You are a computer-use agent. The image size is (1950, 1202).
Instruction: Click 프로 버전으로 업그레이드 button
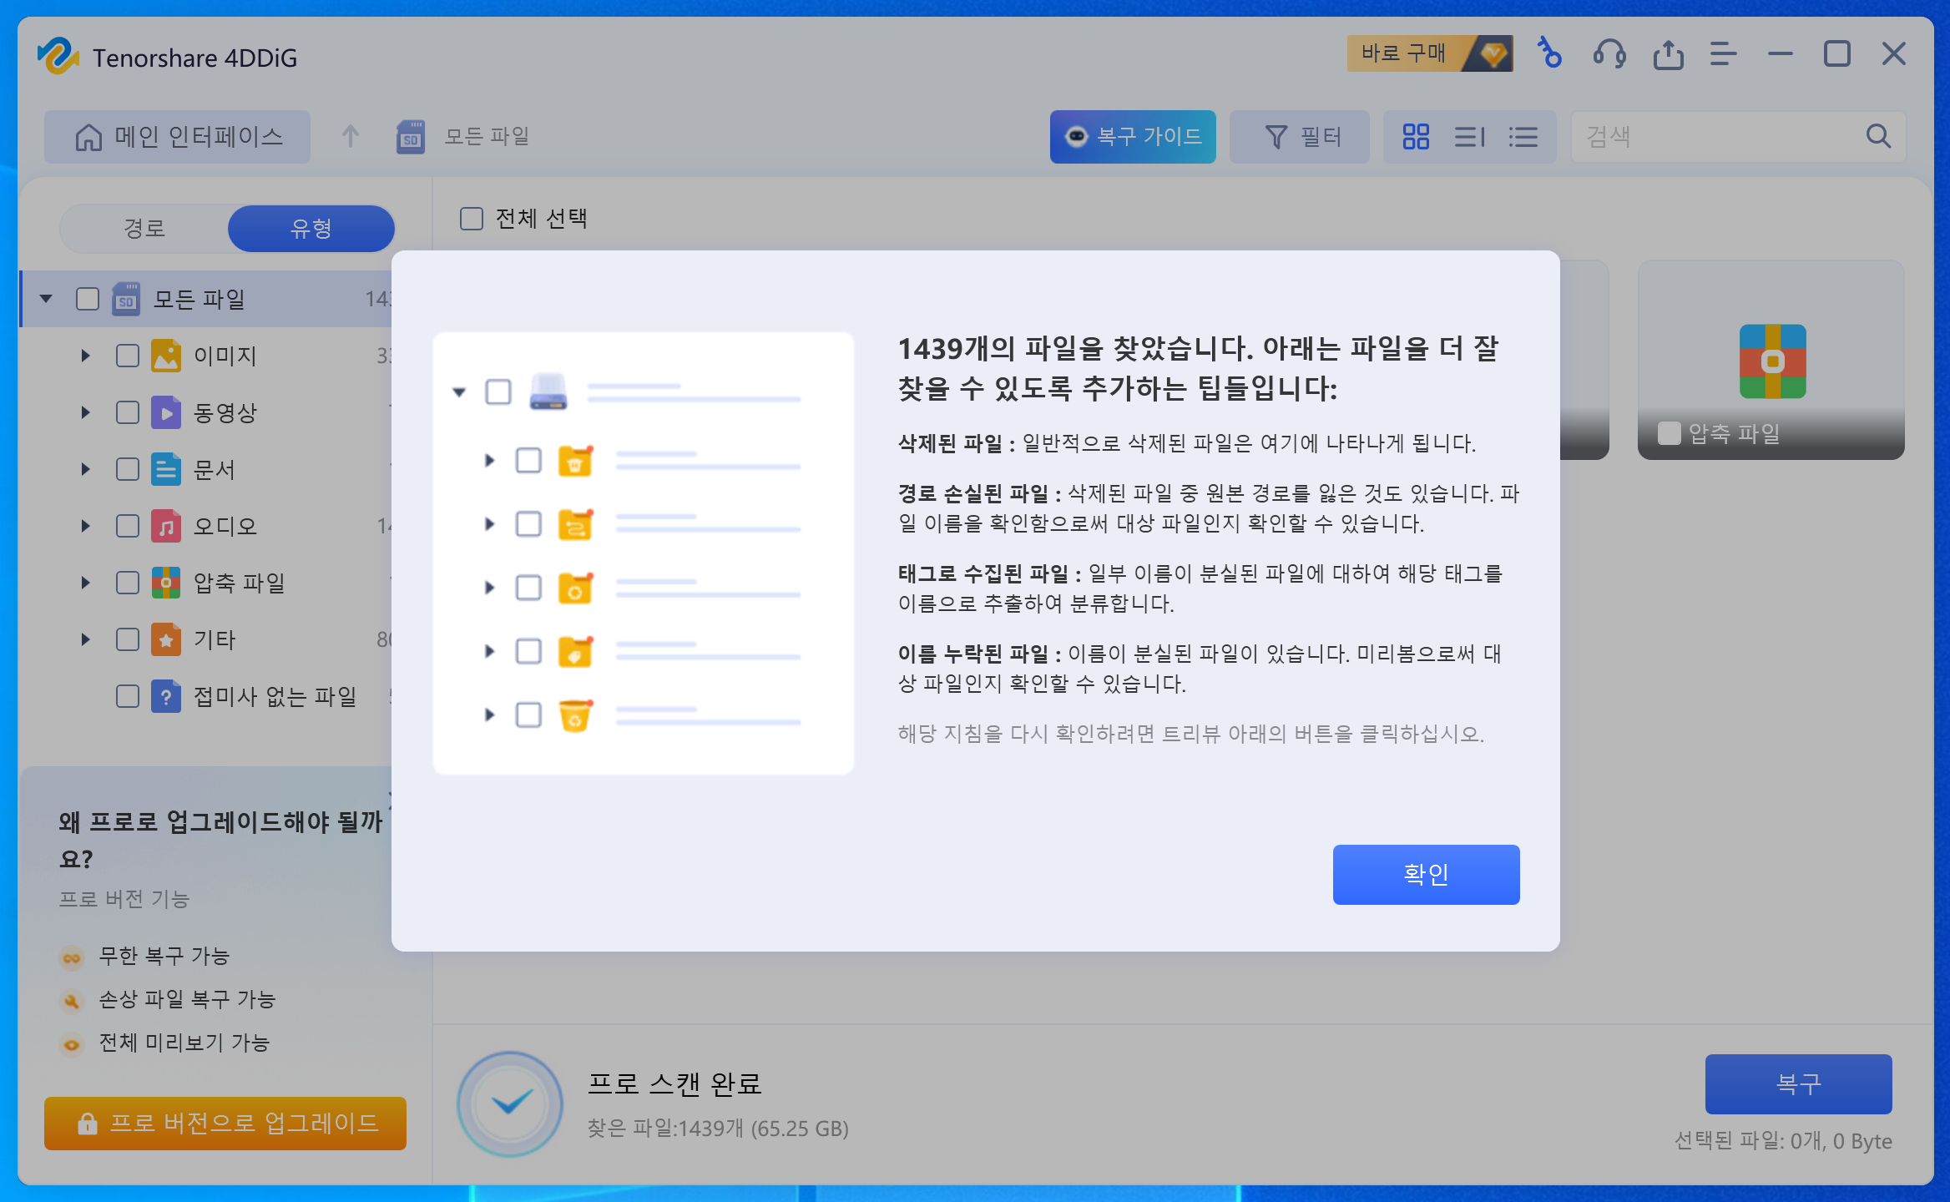225,1124
